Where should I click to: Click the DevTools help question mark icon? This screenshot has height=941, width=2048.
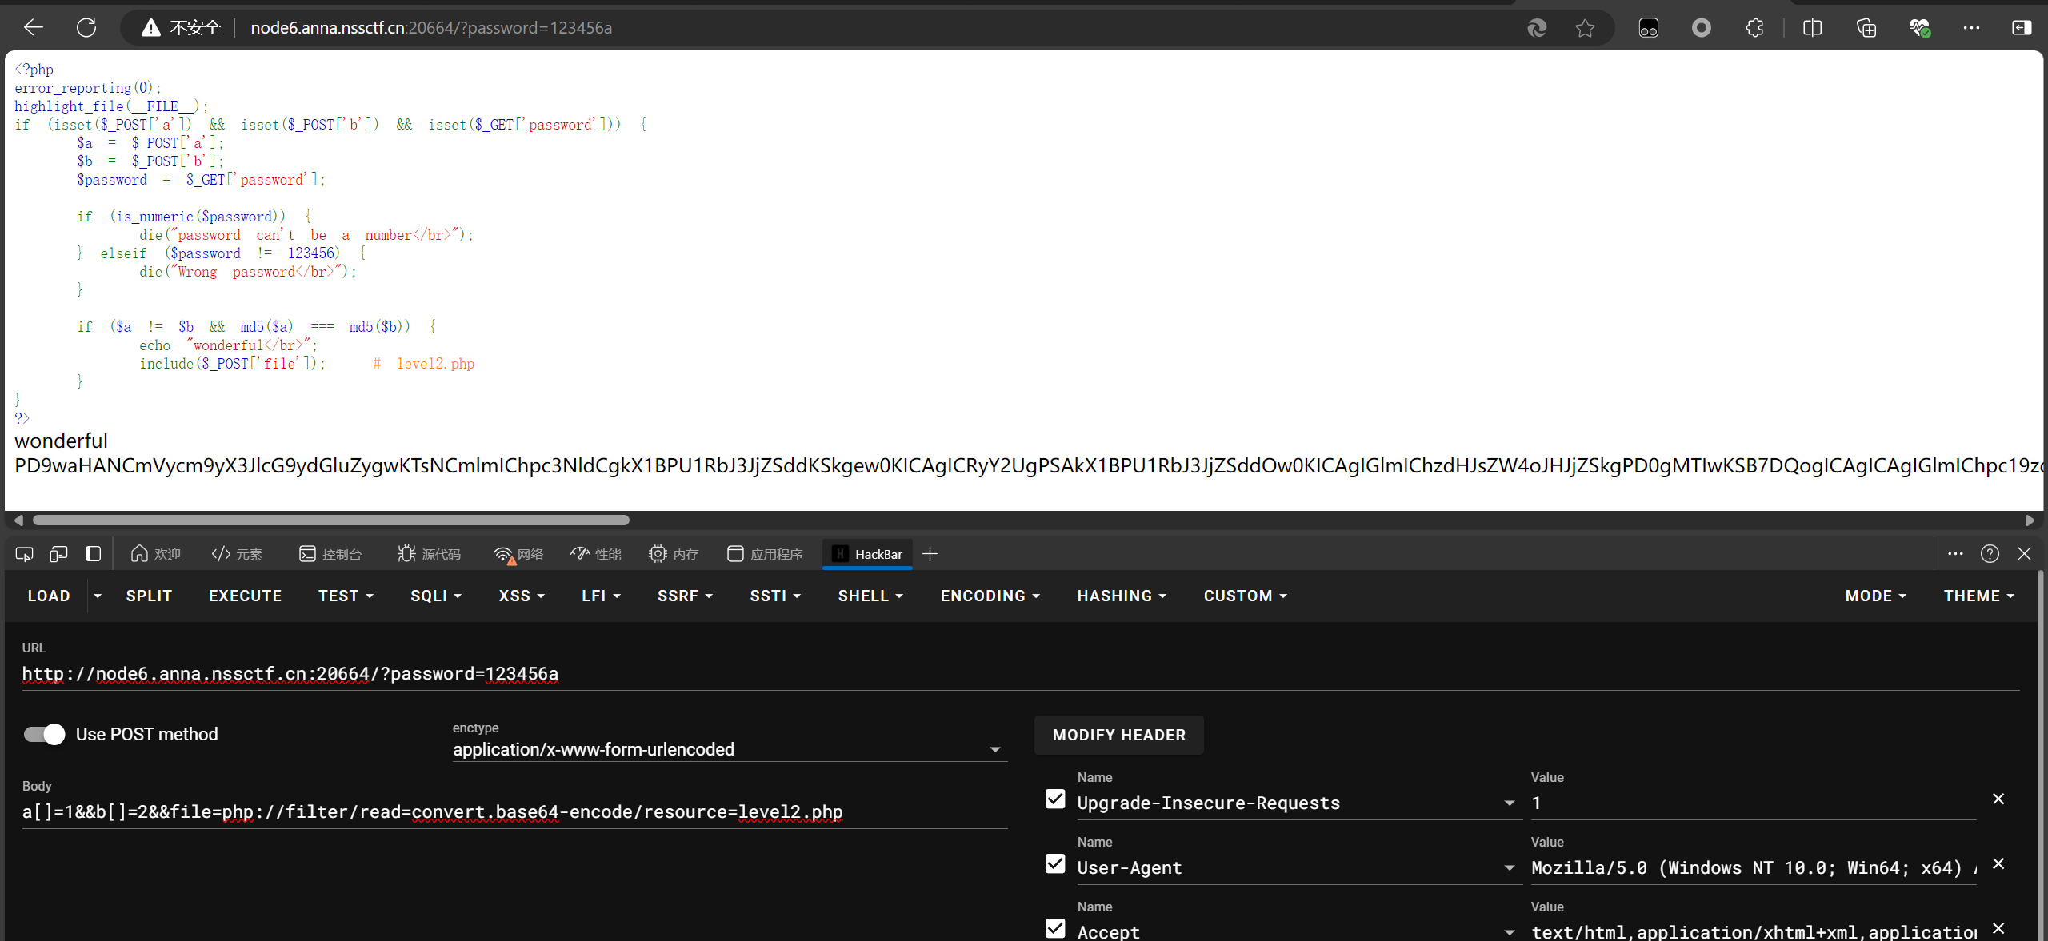[1990, 554]
